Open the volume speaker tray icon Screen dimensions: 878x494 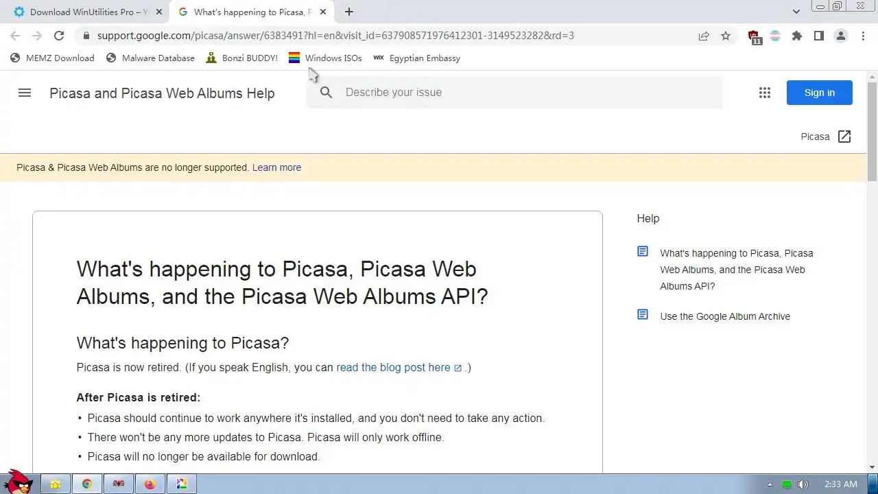click(803, 484)
